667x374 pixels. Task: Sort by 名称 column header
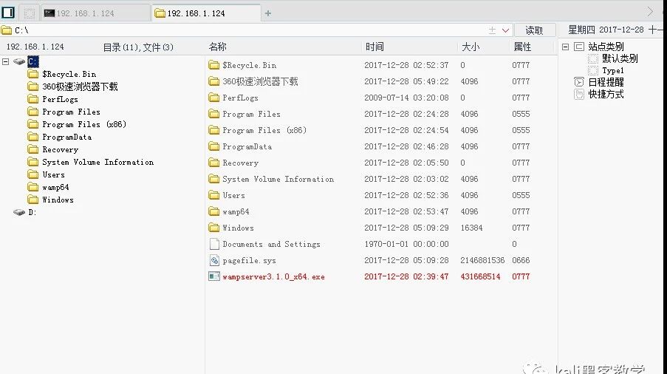pyautogui.click(x=217, y=47)
